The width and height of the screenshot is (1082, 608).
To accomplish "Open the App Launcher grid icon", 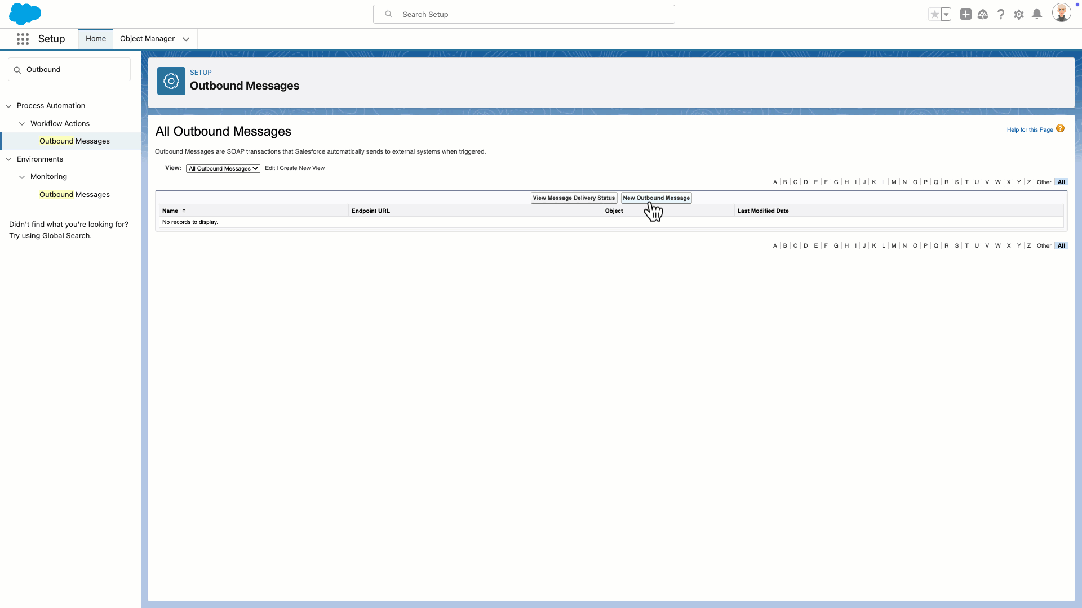I will tap(23, 39).
